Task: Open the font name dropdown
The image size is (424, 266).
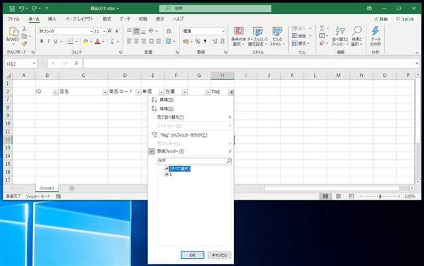Action: [91, 31]
